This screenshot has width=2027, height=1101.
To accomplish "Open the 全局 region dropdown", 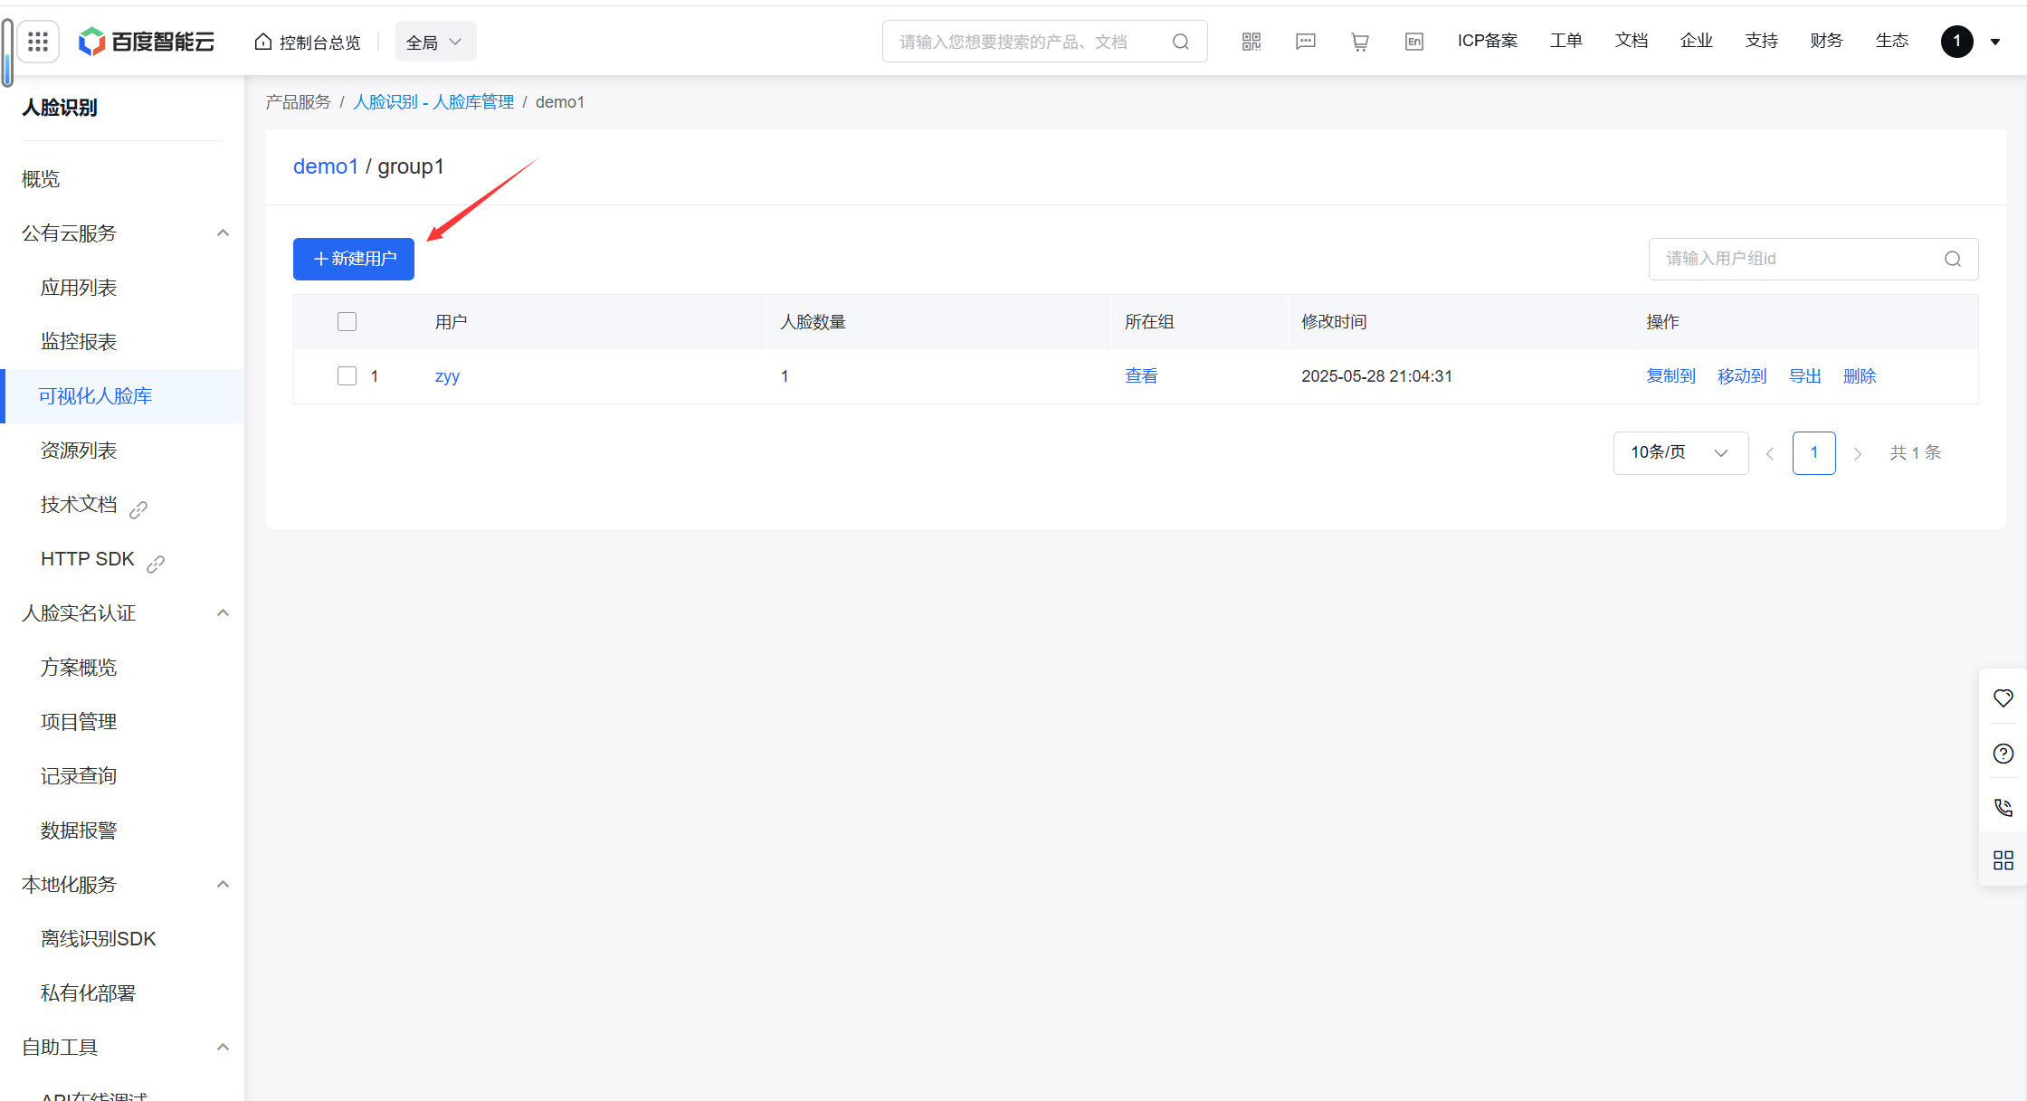I will pyautogui.click(x=435, y=42).
